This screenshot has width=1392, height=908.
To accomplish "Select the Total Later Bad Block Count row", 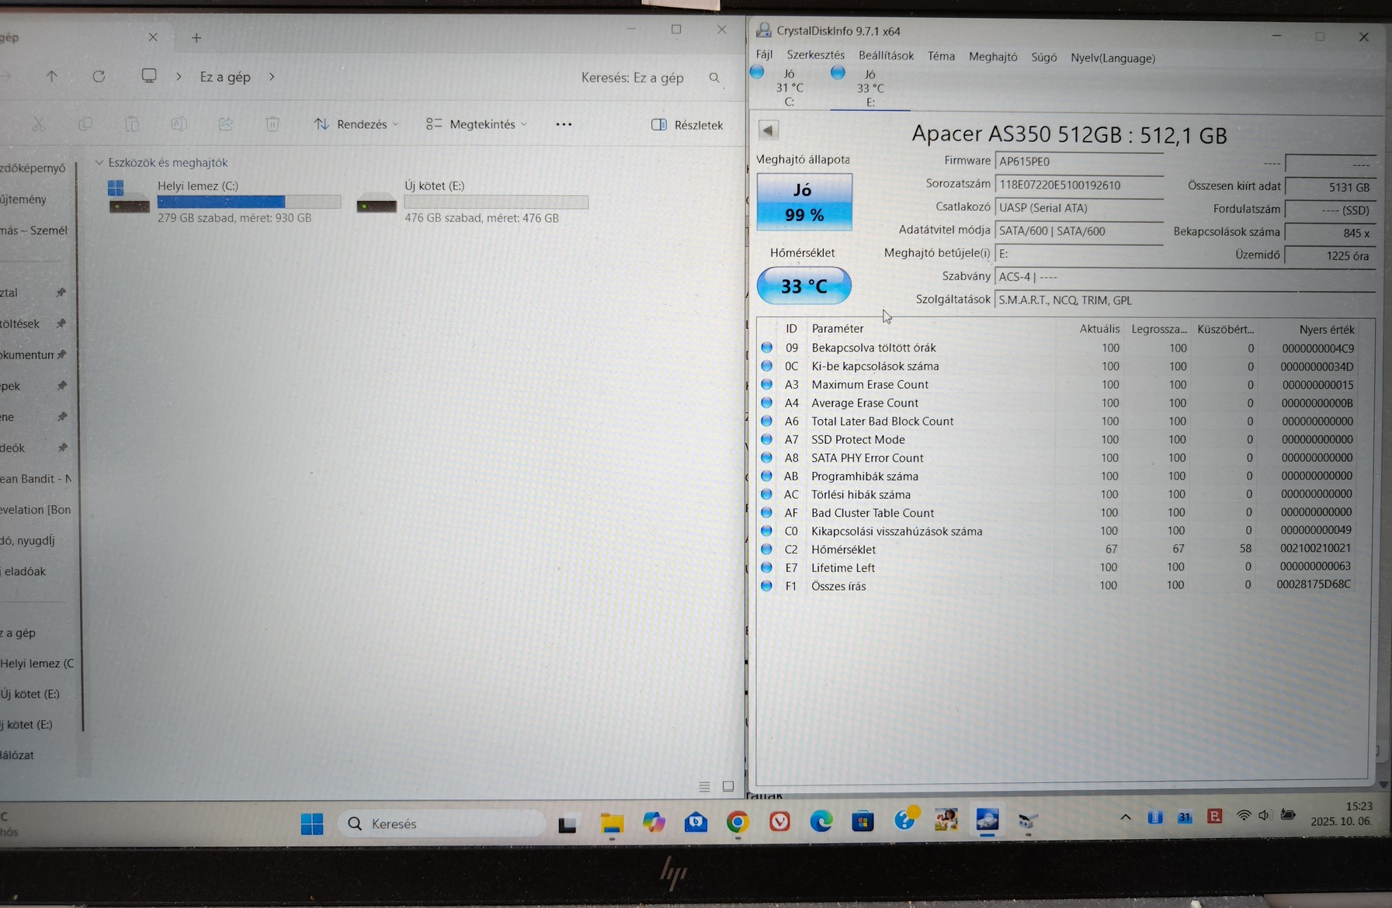I will pos(1058,421).
